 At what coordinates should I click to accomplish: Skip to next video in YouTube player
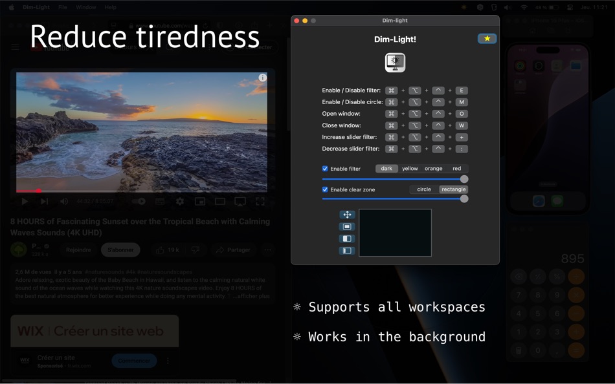pos(44,202)
